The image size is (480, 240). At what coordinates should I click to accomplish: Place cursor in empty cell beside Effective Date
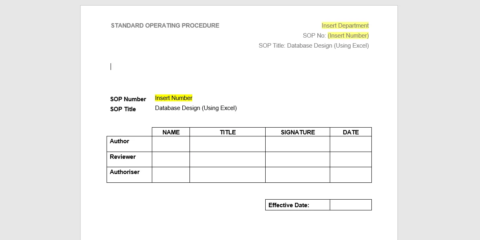[x=351, y=205]
